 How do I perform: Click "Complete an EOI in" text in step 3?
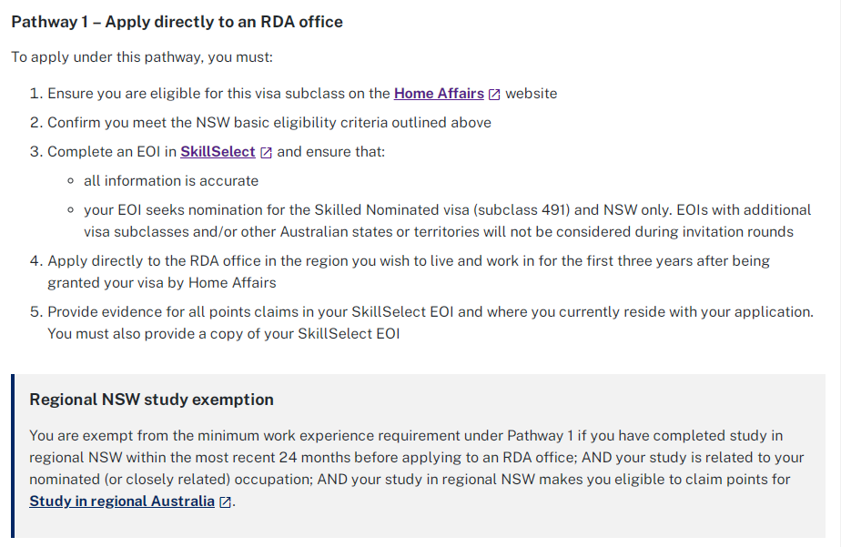click(x=112, y=152)
